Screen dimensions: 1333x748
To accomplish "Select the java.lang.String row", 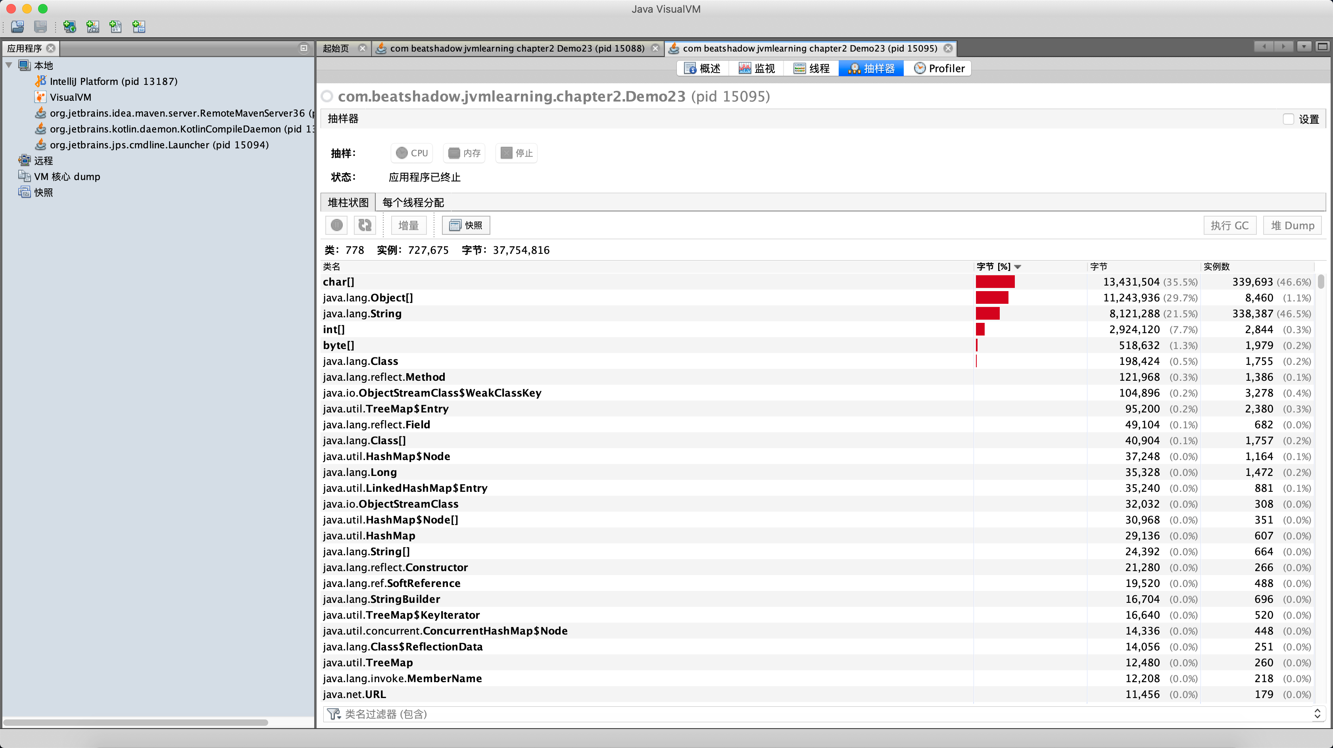I will (817, 313).
